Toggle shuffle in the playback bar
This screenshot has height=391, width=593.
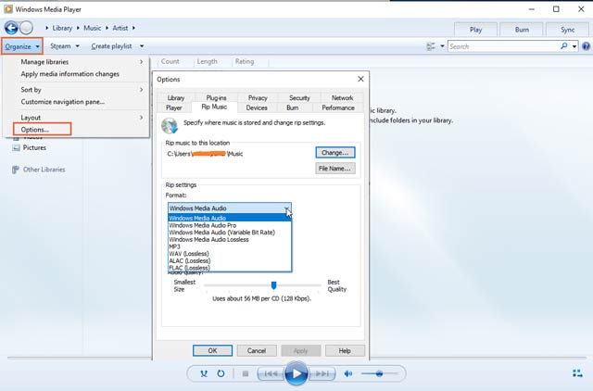click(204, 373)
